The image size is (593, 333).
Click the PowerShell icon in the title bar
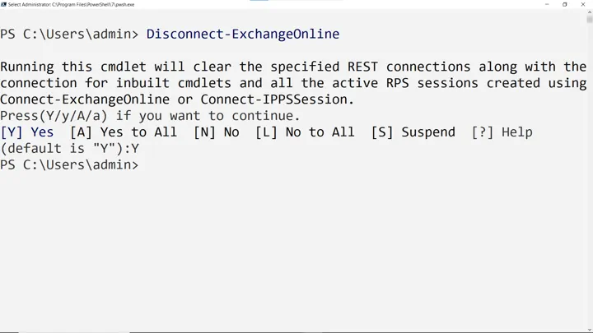pos(3,5)
